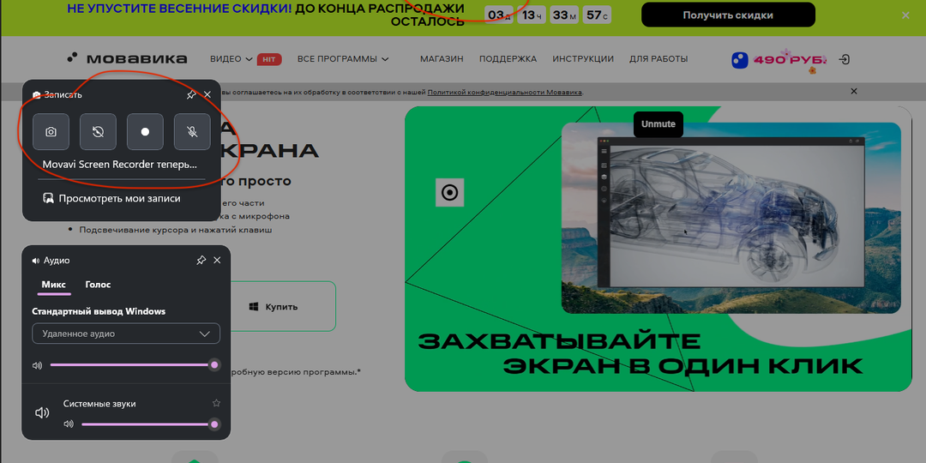Click the record last 30 seconds icon
This screenshot has width=926, height=463.
(98, 132)
